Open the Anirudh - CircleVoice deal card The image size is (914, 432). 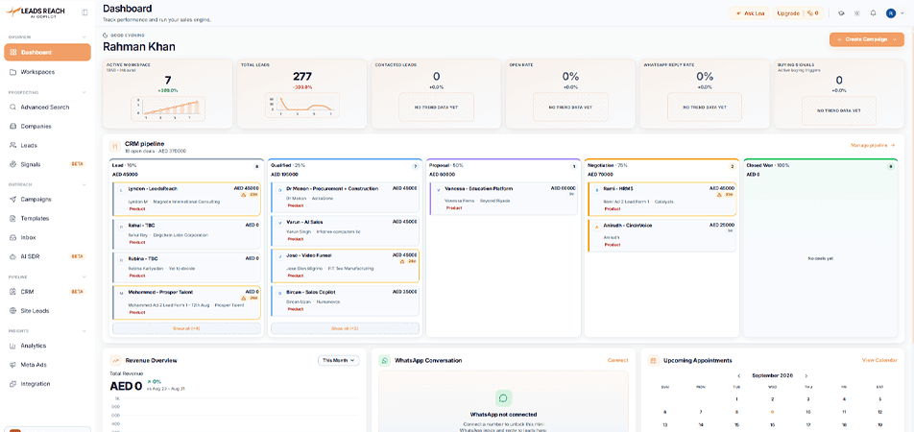[x=661, y=235]
